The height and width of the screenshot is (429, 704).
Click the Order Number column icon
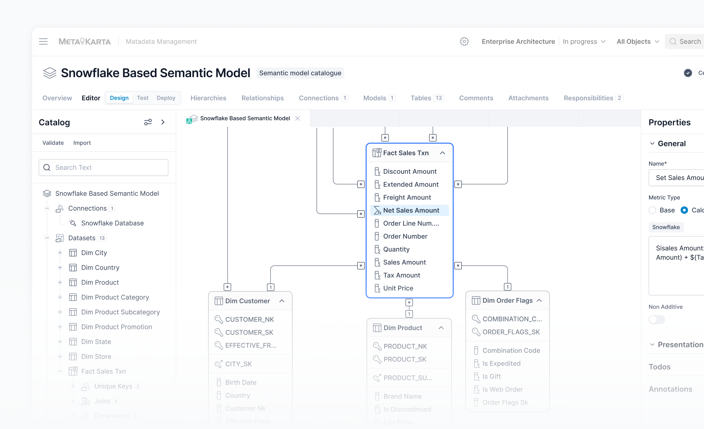(x=377, y=236)
